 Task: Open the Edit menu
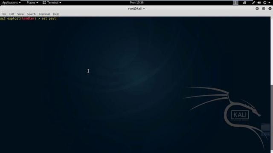pos(12,14)
